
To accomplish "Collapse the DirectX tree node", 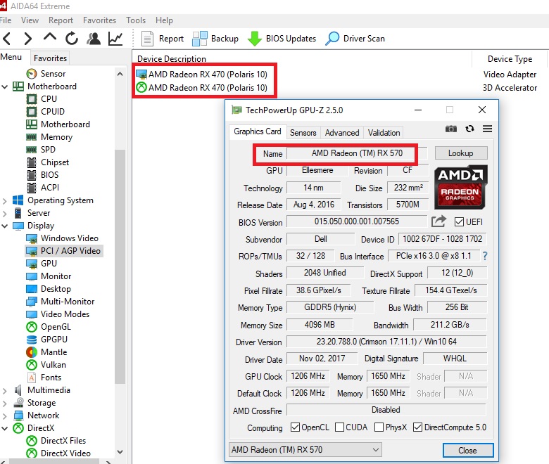I will coord(4,428).
